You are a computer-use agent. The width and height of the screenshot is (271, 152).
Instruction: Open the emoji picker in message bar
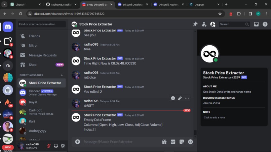190,142
